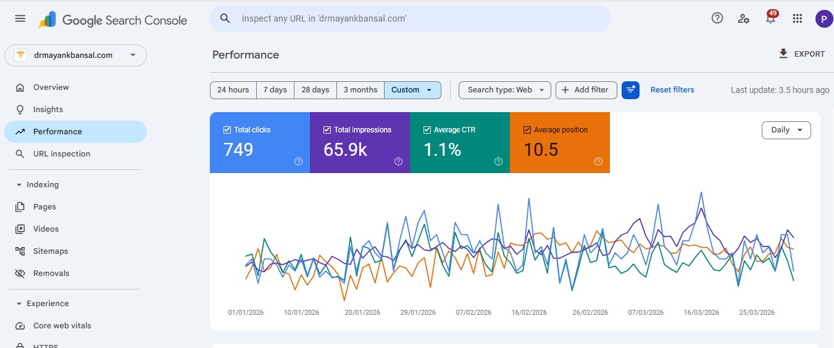The height and width of the screenshot is (348, 834).
Task: Click the Pages document icon
Action: pyautogui.click(x=20, y=207)
